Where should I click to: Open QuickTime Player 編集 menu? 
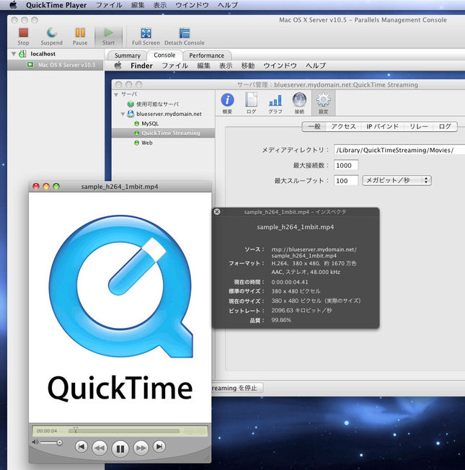[x=138, y=5]
